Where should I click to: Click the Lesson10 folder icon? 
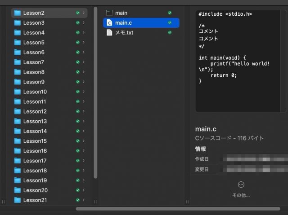pyautogui.click(x=18, y=92)
